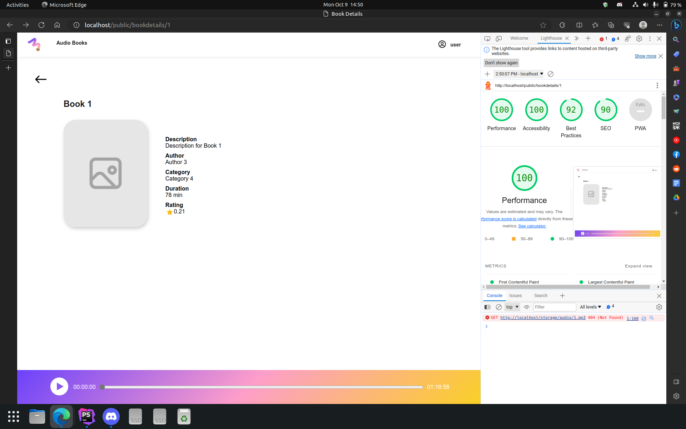Open the Lighthouse report selector dropdown
Image resolution: width=686 pixels, height=429 pixels.
click(x=519, y=74)
